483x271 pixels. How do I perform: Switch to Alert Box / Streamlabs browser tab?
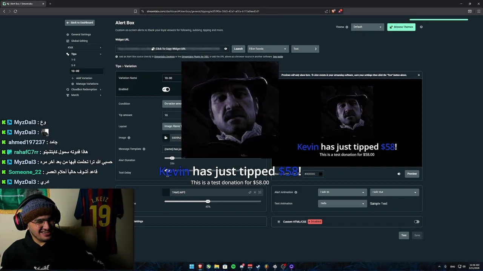pyautogui.click(x=23, y=4)
